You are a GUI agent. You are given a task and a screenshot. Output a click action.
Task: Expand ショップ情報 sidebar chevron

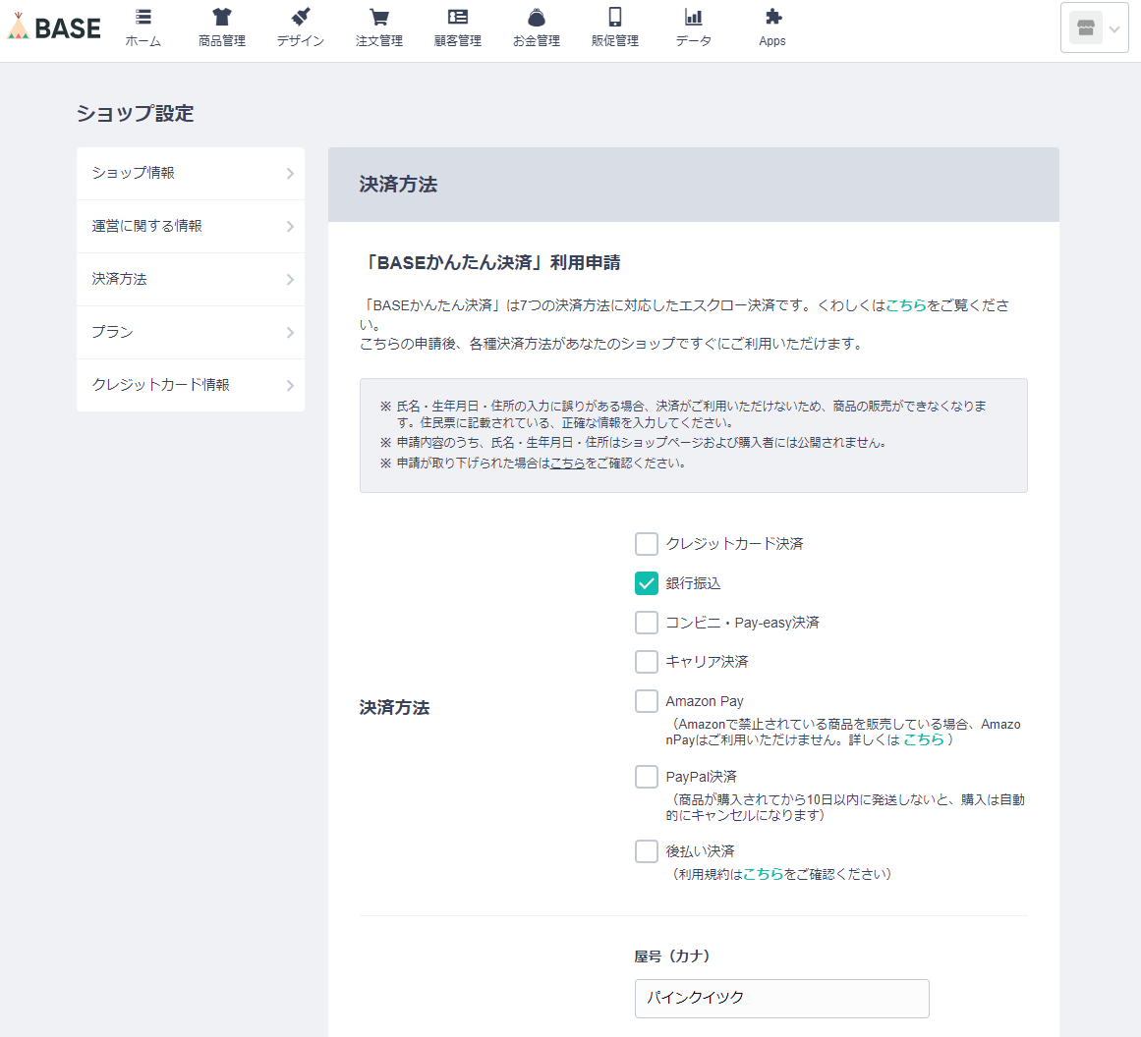click(x=290, y=174)
